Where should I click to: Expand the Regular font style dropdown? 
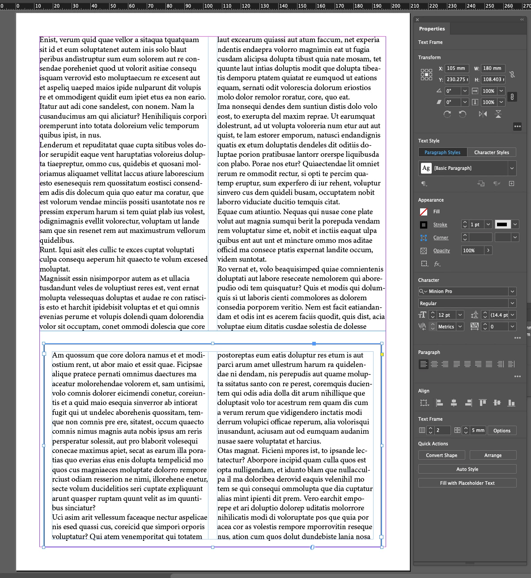pyautogui.click(x=512, y=303)
